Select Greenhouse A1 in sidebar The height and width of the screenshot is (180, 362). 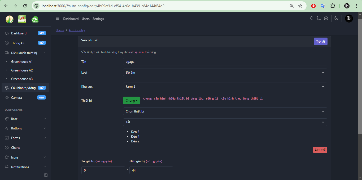pos(22,61)
